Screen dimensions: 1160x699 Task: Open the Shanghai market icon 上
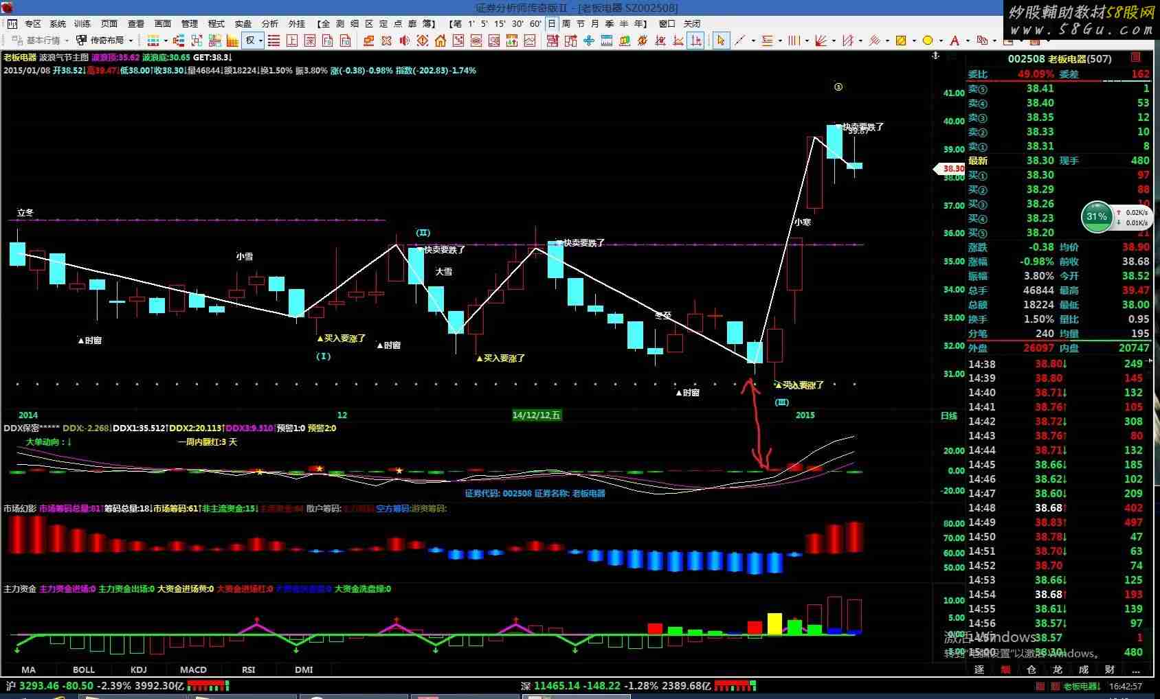pos(292,41)
